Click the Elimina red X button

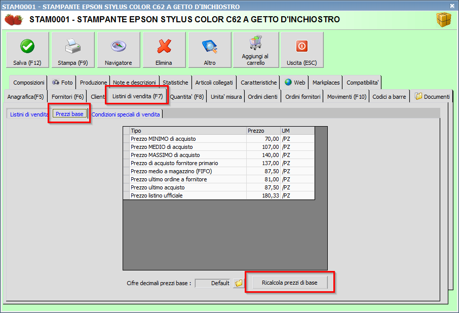click(164, 50)
